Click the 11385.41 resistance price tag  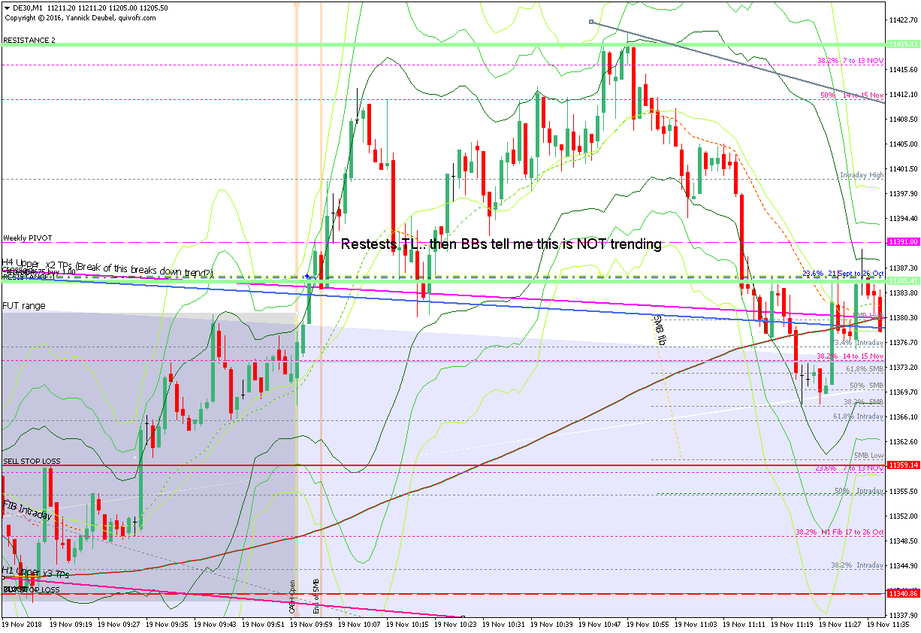(903, 280)
